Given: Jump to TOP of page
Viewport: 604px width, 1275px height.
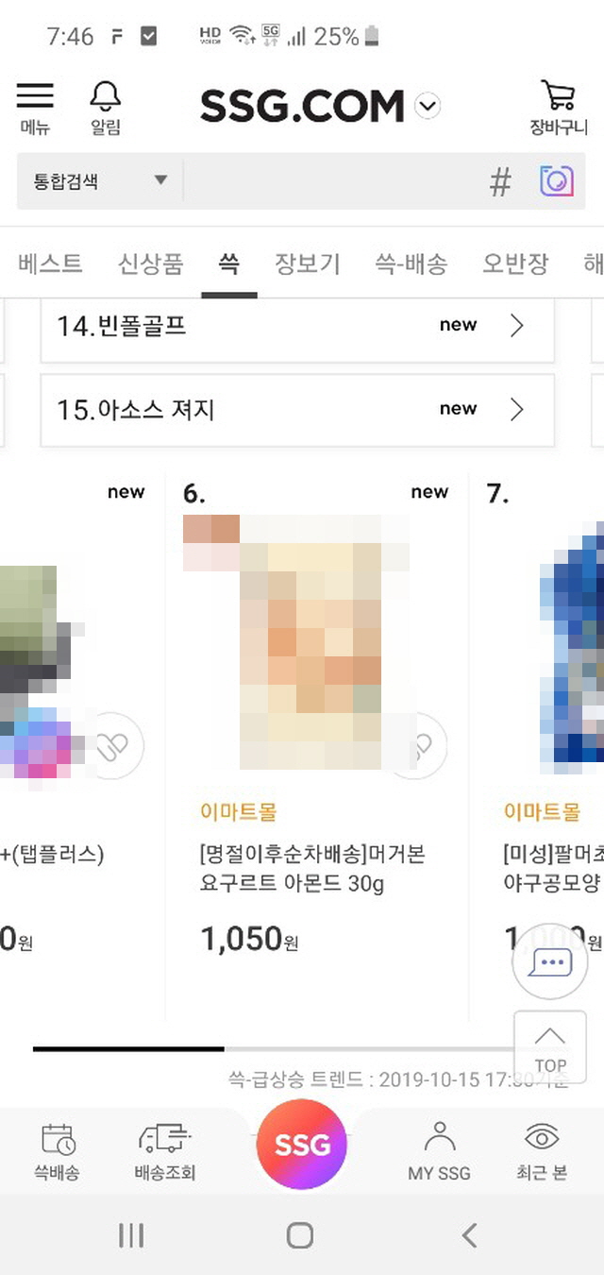Looking at the screenshot, I should click(550, 1046).
